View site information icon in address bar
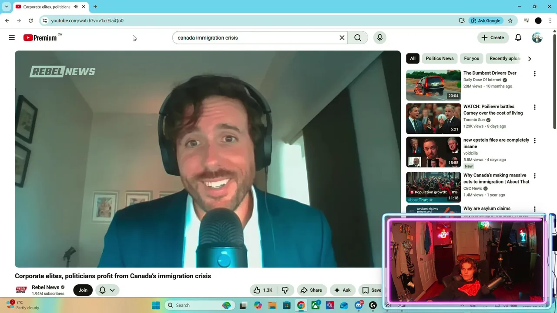Image resolution: width=557 pixels, height=313 pixels. click(x=44, y=20)
